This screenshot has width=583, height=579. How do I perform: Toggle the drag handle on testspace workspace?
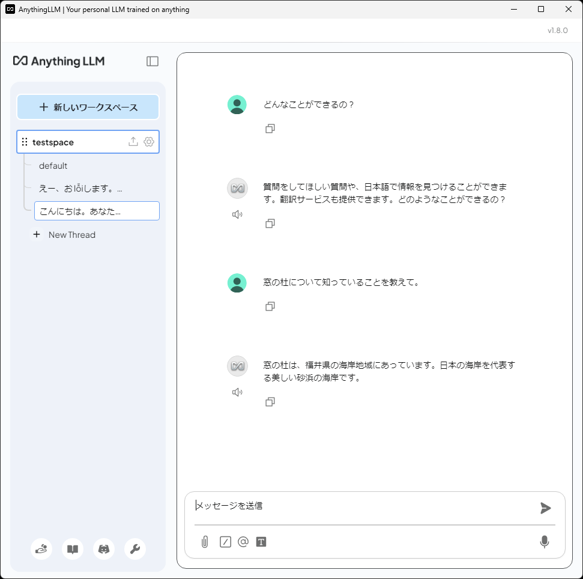(x=24, y=142)
